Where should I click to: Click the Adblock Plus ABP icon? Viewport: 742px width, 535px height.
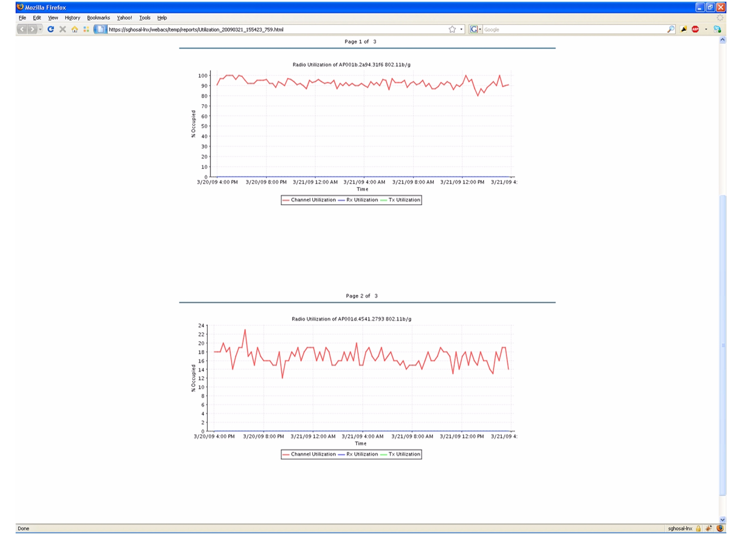[x=695, y=29]
